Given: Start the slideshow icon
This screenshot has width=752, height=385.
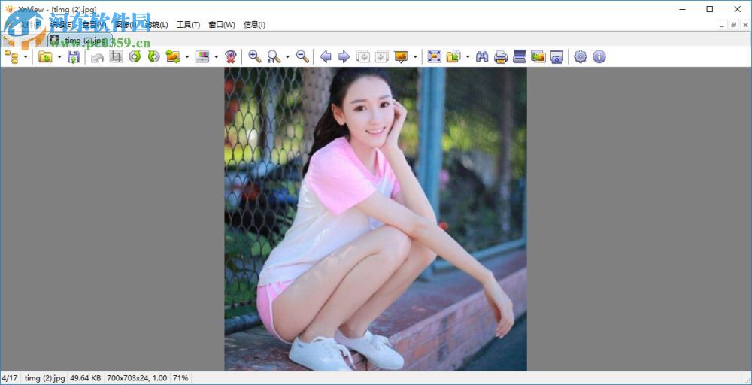Looking at the screenshot, I should [402, 57].
